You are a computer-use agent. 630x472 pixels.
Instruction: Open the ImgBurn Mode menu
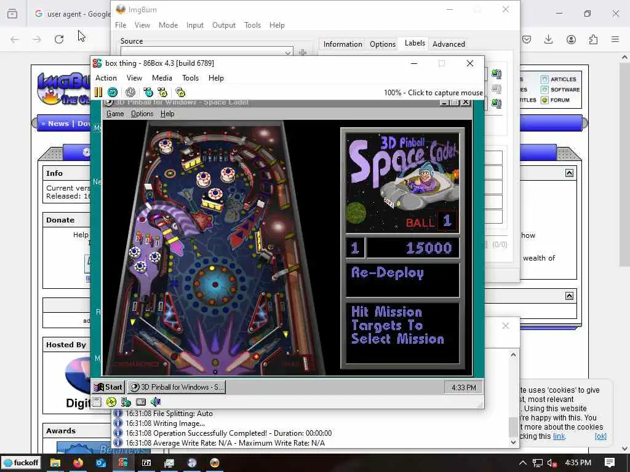[168, 25]
